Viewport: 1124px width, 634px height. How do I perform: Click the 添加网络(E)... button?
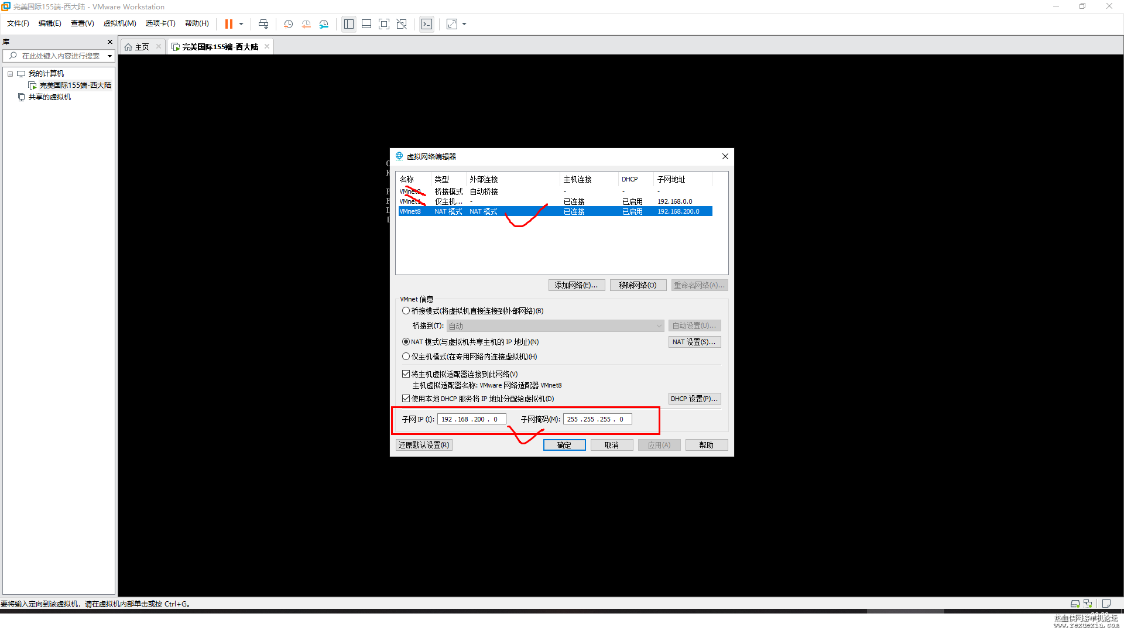click(x=577, y=286)
